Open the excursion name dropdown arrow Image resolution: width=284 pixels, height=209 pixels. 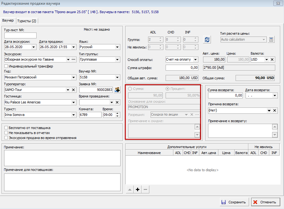point(68,59)
